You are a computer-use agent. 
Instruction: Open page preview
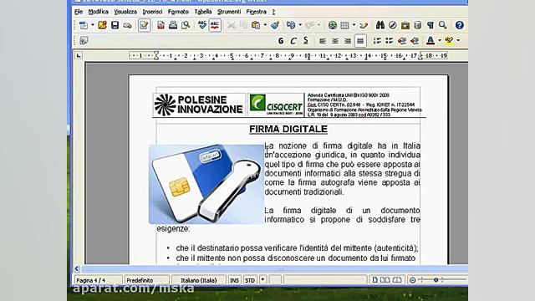186,25
